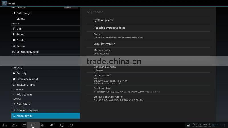Open Developer options

coord(46,110)
